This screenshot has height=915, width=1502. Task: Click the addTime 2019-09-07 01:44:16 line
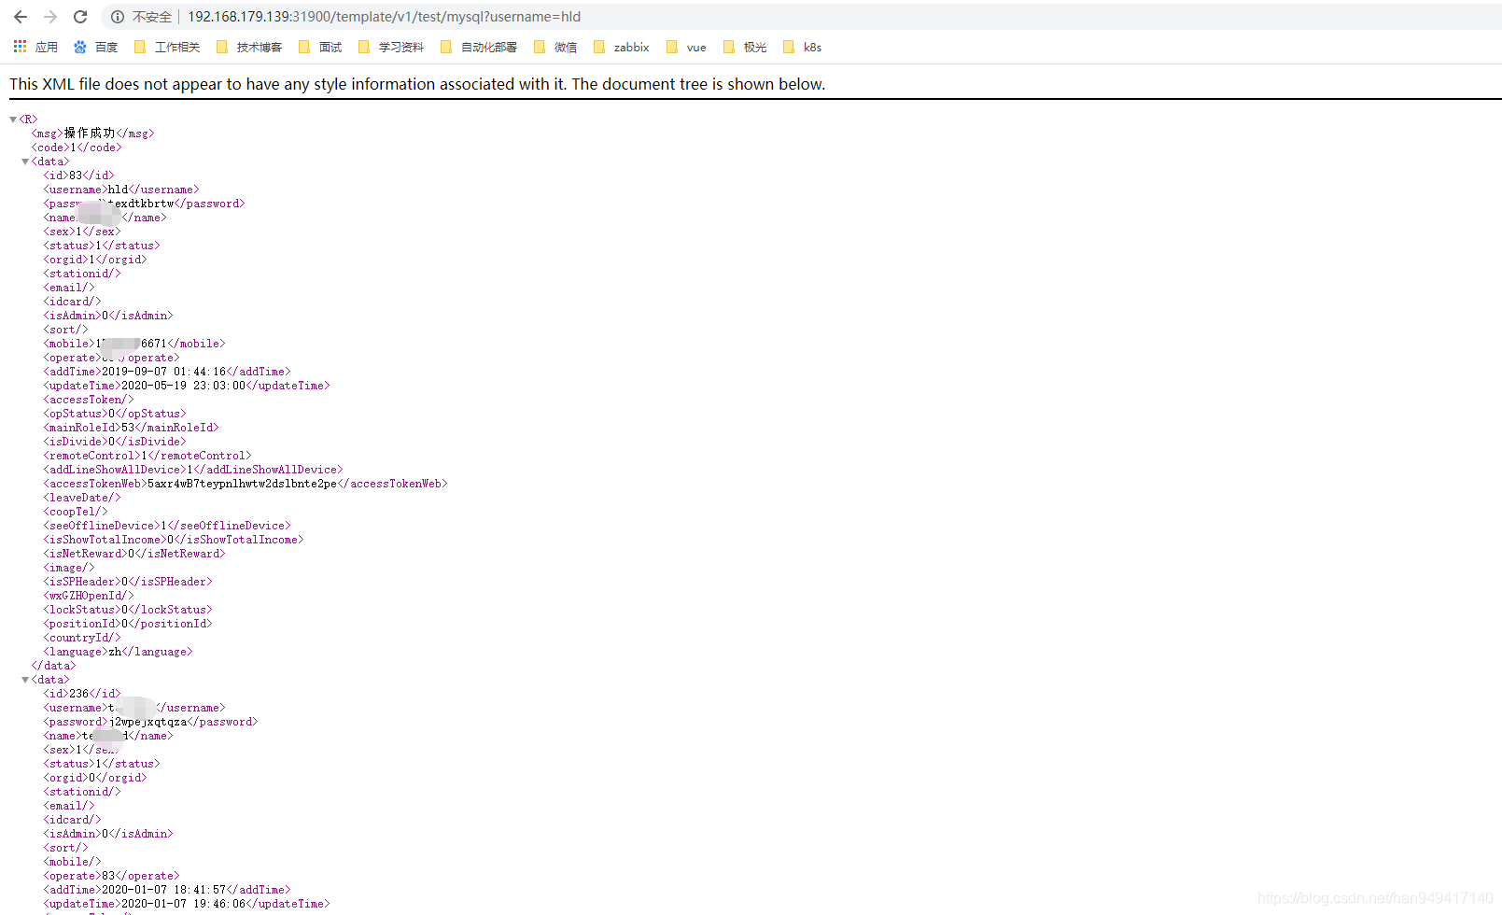point(167,372)
